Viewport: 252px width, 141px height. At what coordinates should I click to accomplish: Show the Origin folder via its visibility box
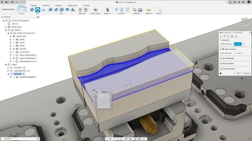pos(14,39)
